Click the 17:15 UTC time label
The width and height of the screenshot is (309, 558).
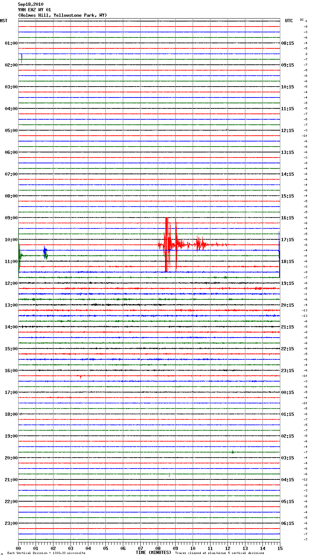(288, 240)
